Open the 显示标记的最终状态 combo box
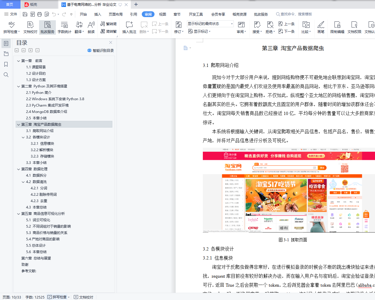Viewport: 375px width, 300px height. point(210,24)
